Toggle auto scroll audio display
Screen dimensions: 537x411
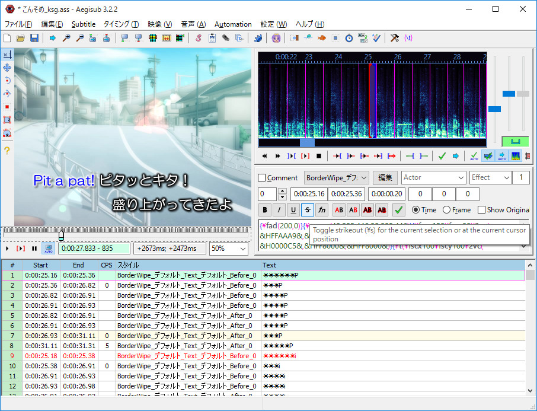tap(501, 156)
